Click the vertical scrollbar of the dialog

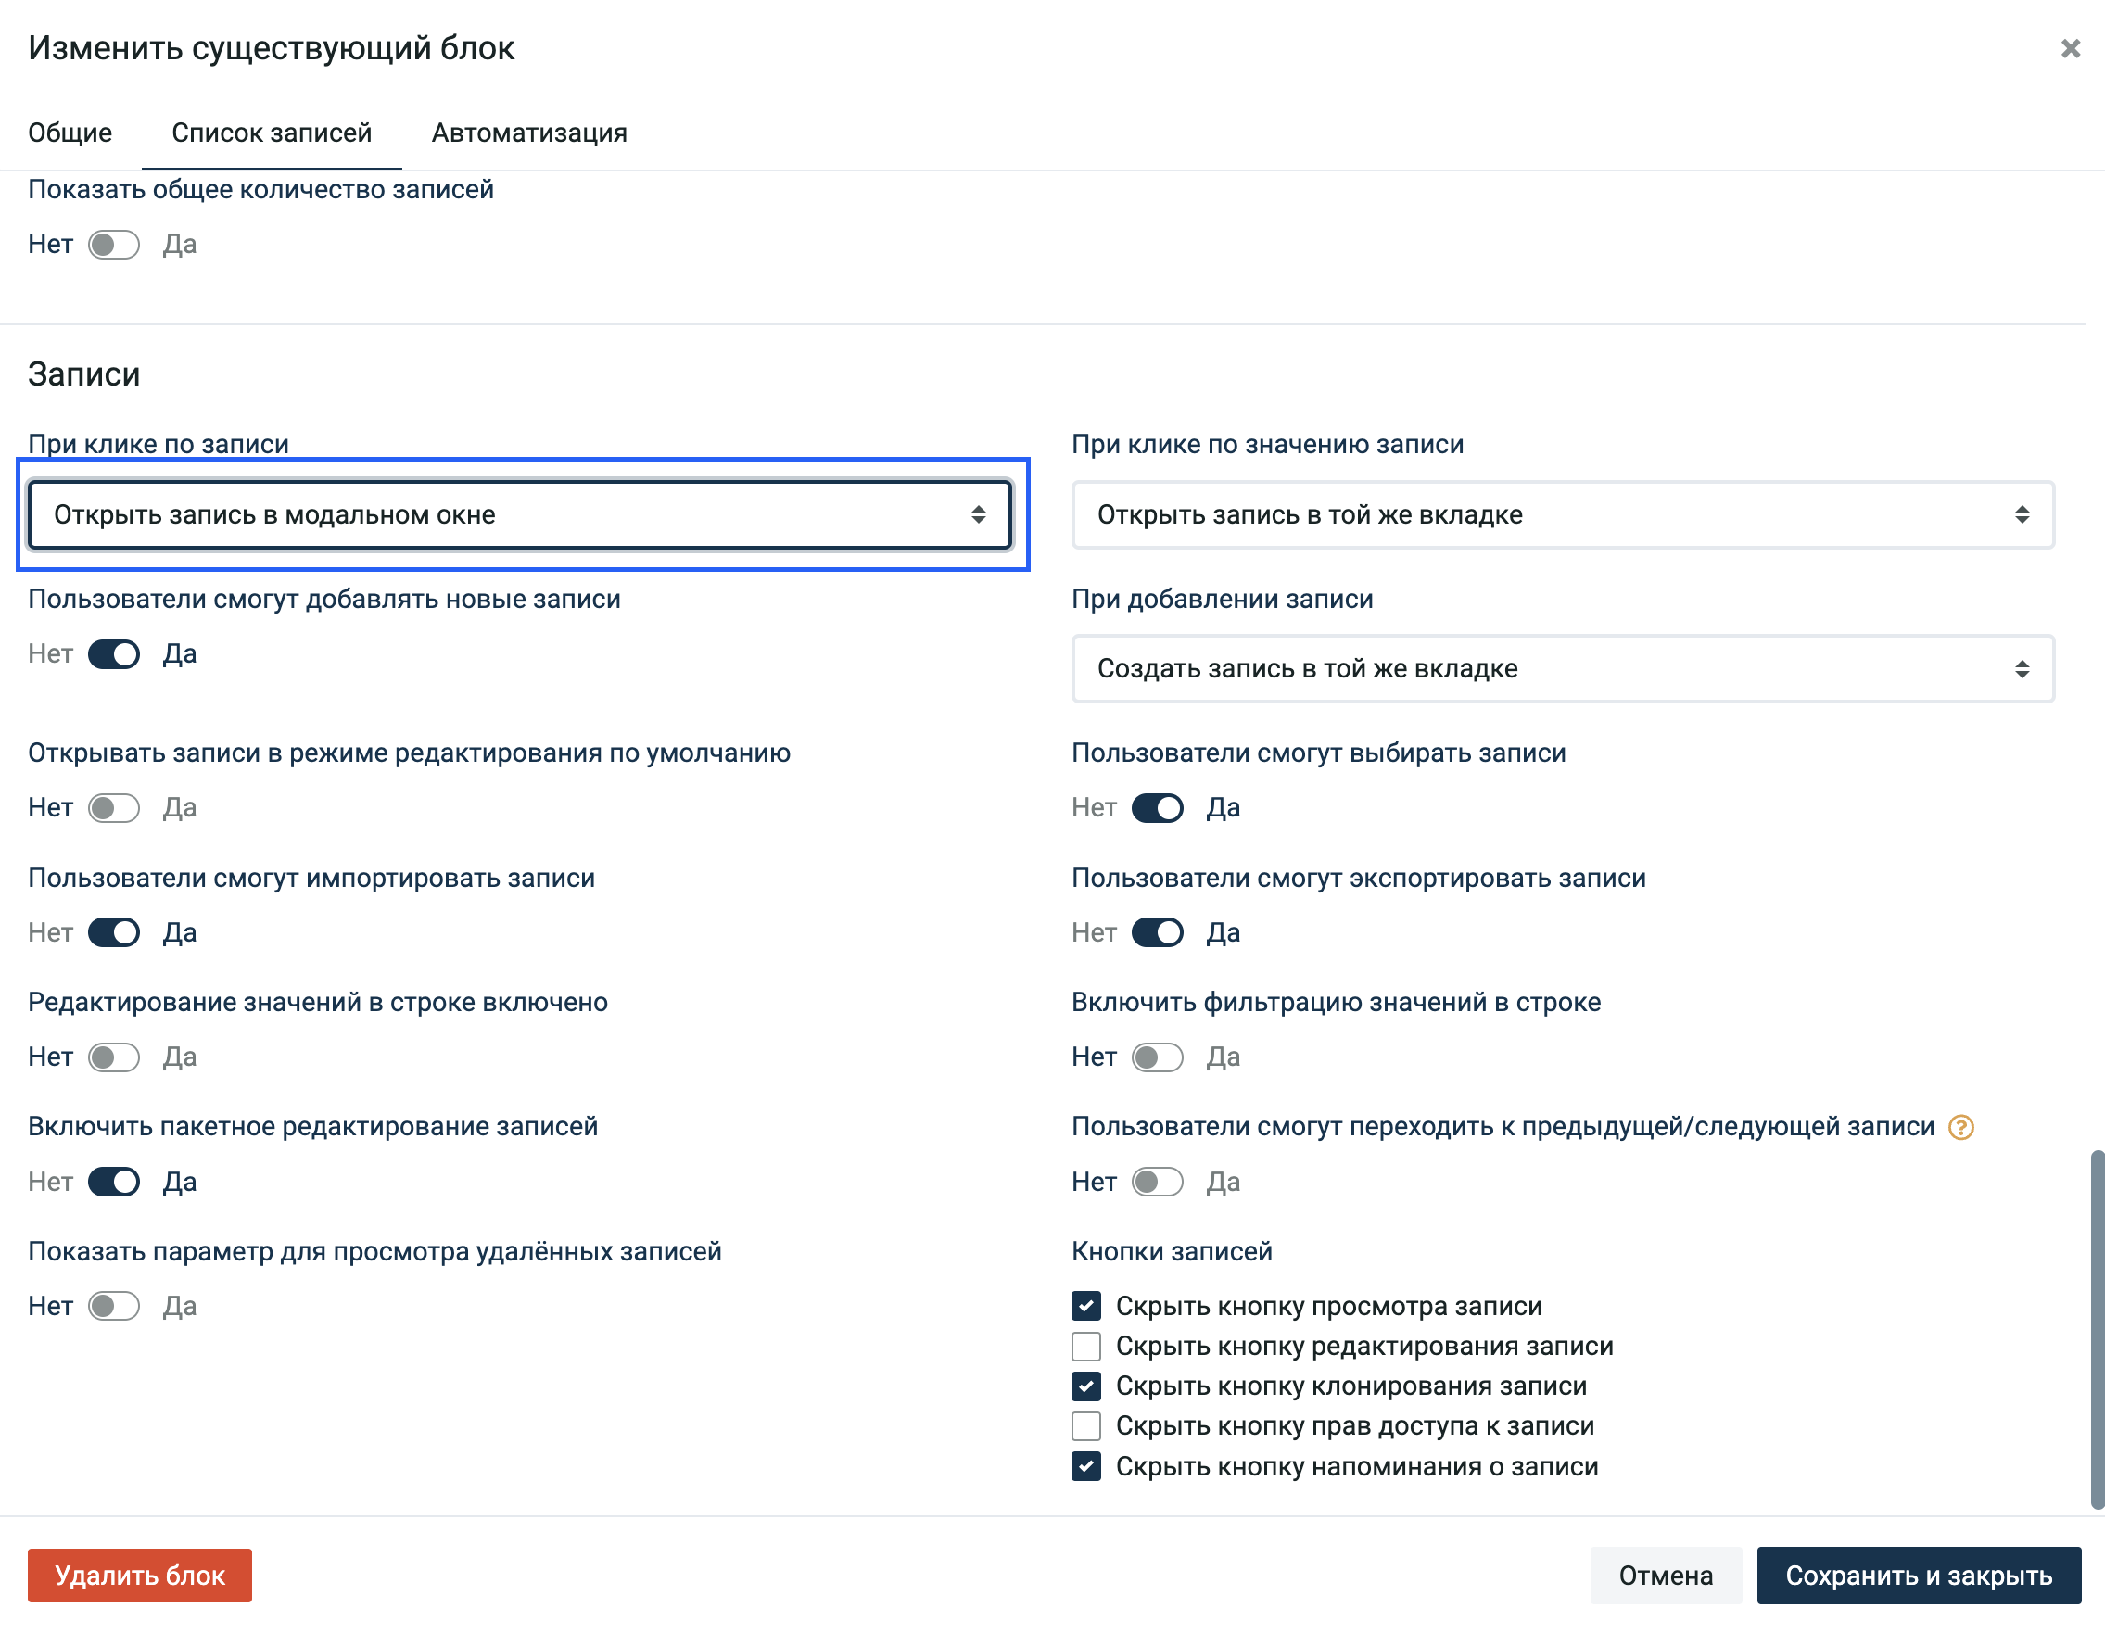click(x=2097, y=1330)
